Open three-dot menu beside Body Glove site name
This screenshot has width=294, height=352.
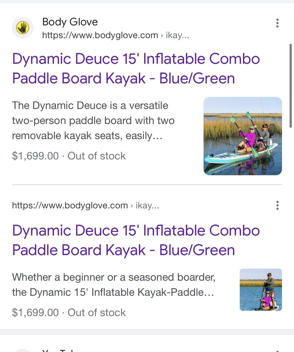coord(277,23)
